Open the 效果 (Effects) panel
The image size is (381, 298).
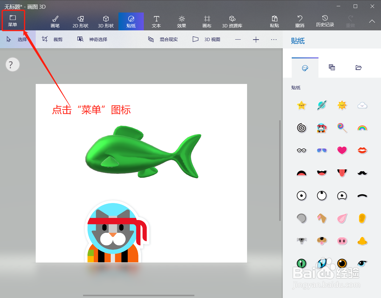(181, 21)
